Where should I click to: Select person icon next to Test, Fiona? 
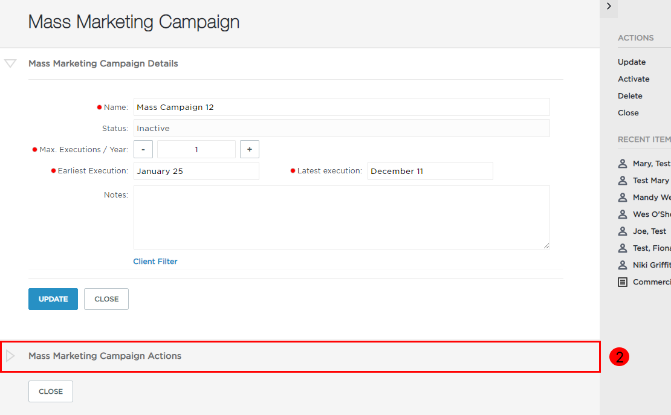click(623, 248)
